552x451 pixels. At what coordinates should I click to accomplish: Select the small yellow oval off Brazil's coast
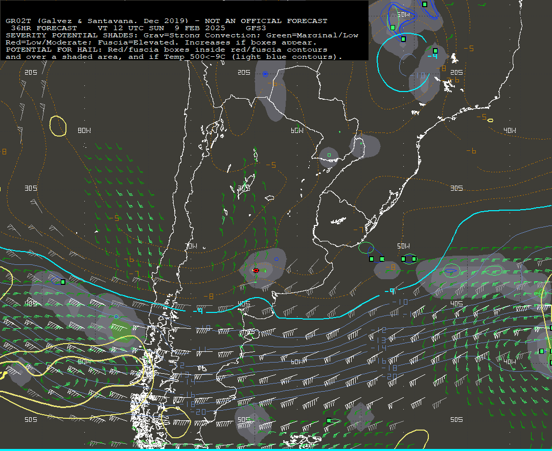[490, 120]
